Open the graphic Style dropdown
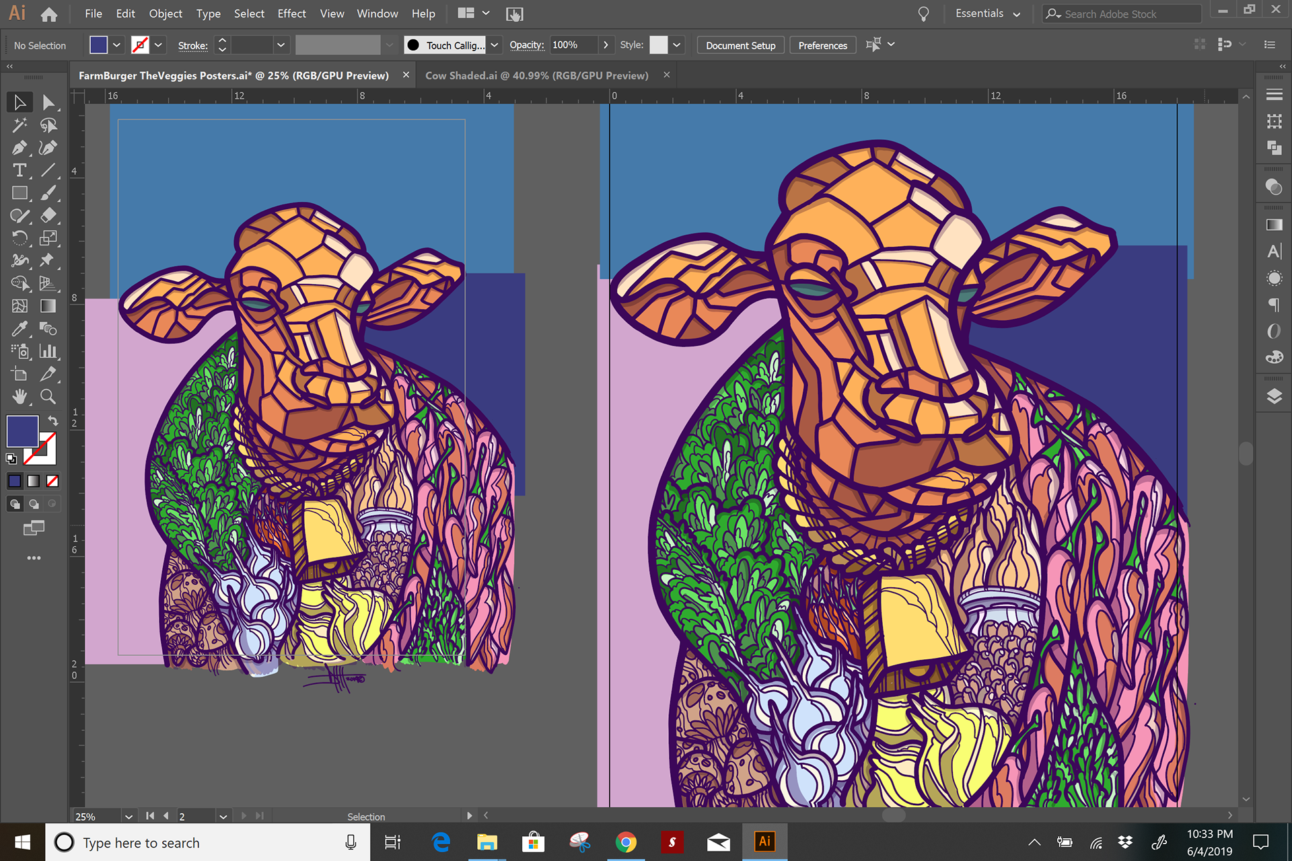The height and width of the screenshot is (861, 1292). (x=676, y=45)
